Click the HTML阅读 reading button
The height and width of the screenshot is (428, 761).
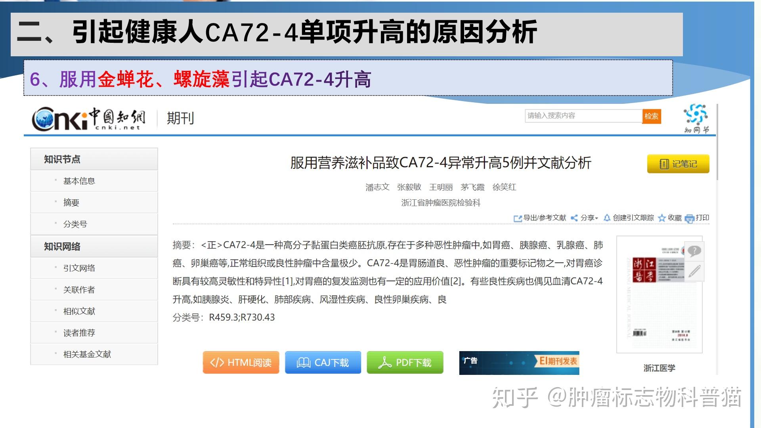point(241,362)
